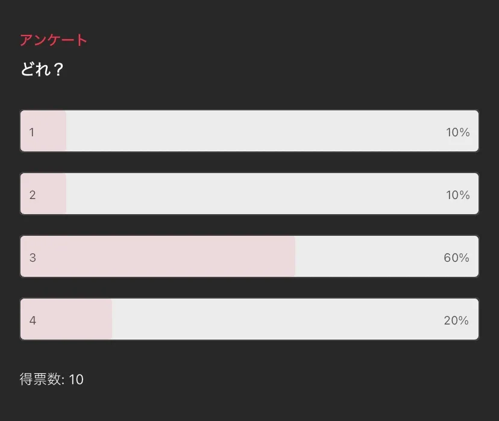Click the empty gray area of option 2's bar
This screenshot has width=499, height=421.
click(x=253, y=194)
